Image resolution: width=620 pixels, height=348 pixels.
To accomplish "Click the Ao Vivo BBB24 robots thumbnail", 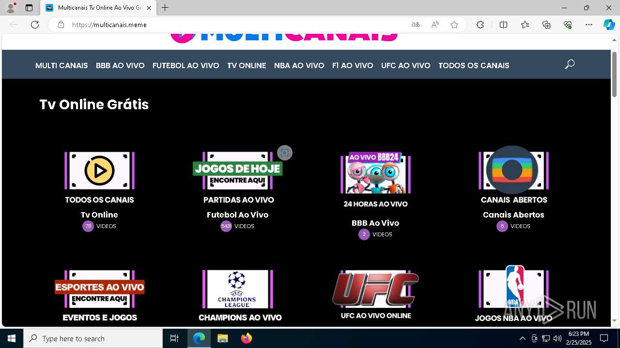I will coord(375,180).
